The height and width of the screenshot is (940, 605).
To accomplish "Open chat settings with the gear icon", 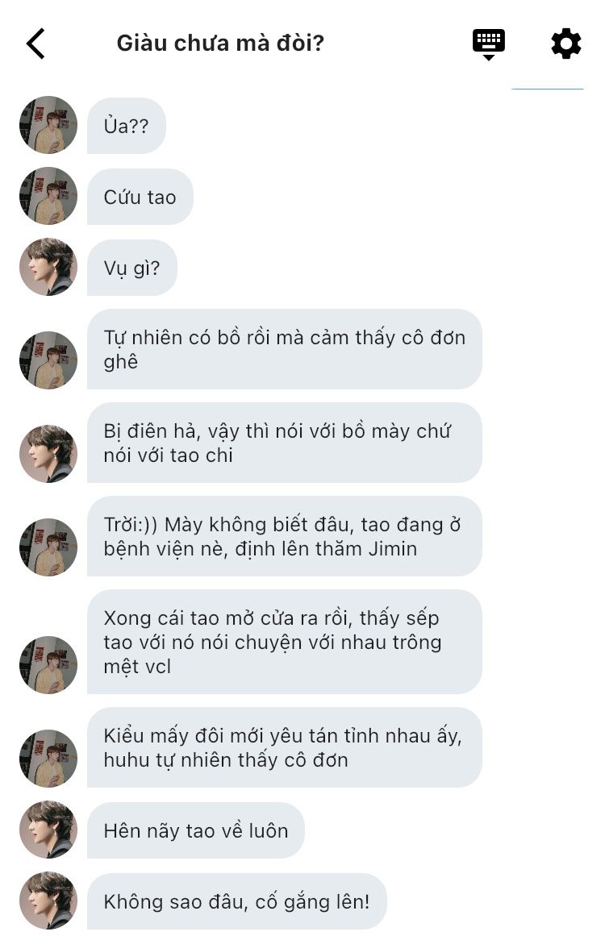I will [566, 44].
